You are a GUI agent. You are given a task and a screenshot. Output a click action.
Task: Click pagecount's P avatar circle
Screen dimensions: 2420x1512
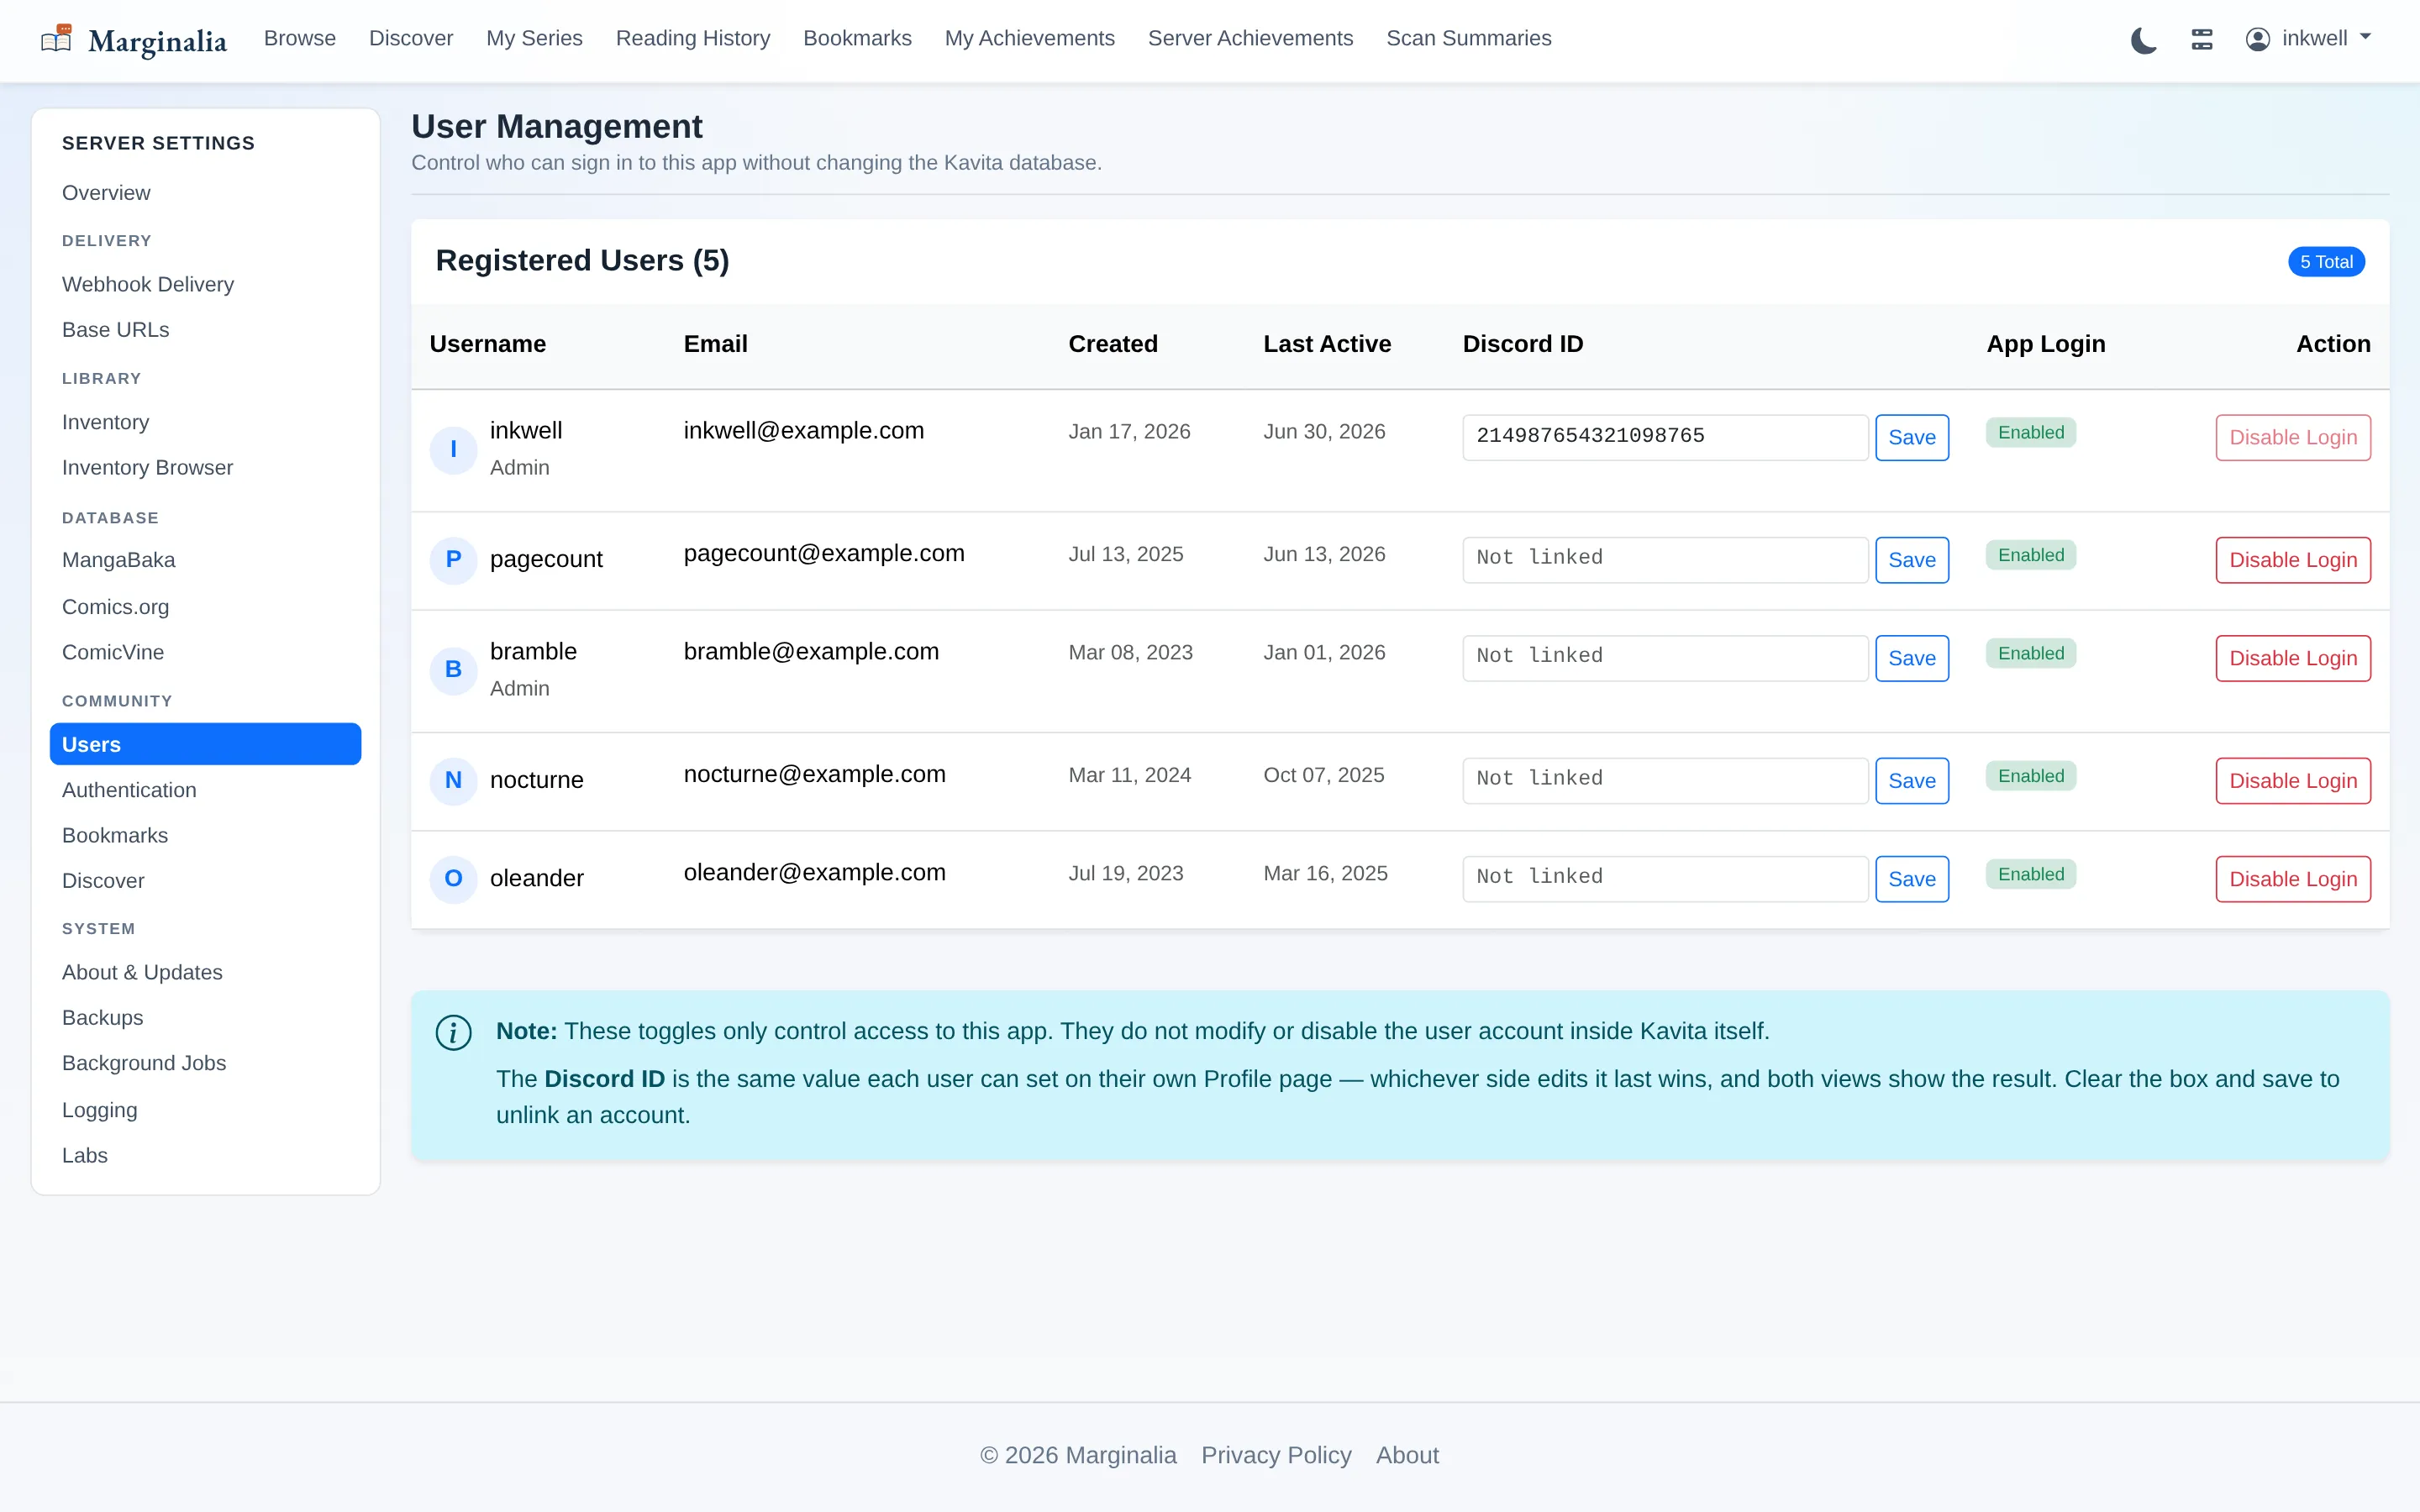coord(453,560)
